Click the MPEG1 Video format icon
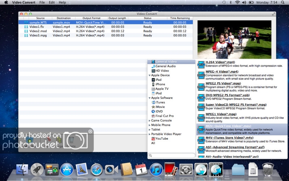Screen dimensions: 289x181 (201, 118)
